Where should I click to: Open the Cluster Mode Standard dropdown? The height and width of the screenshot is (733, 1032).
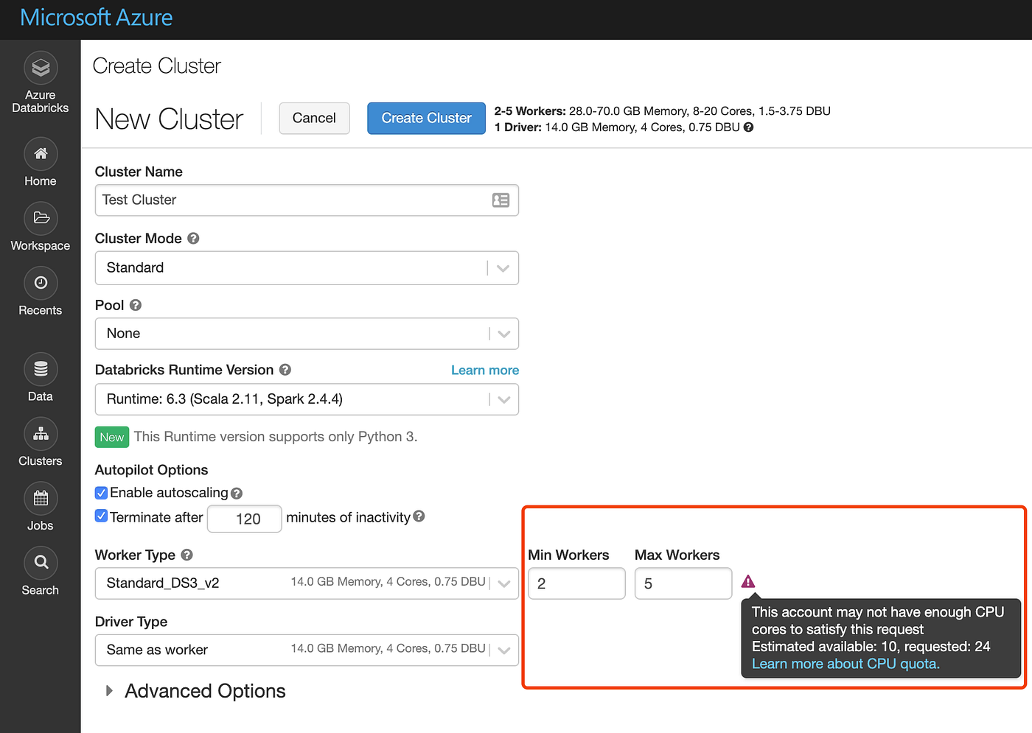[307, 268]
